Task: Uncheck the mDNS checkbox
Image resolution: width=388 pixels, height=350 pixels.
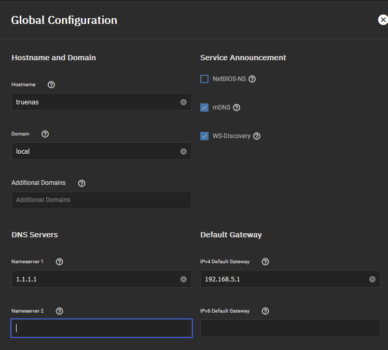Action: (204, 107)
